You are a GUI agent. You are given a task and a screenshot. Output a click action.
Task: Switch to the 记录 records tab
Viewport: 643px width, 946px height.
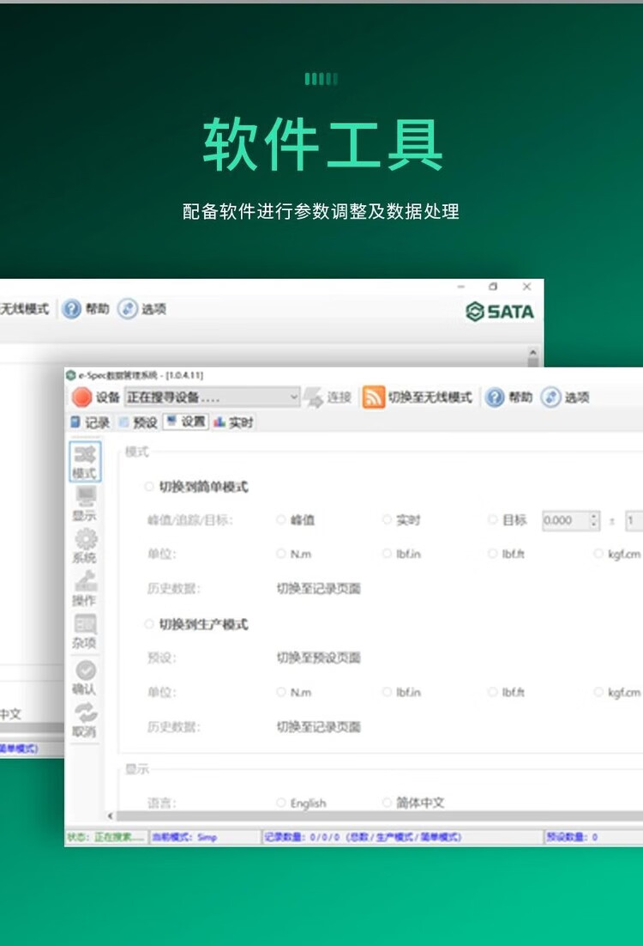click(89, 422)
